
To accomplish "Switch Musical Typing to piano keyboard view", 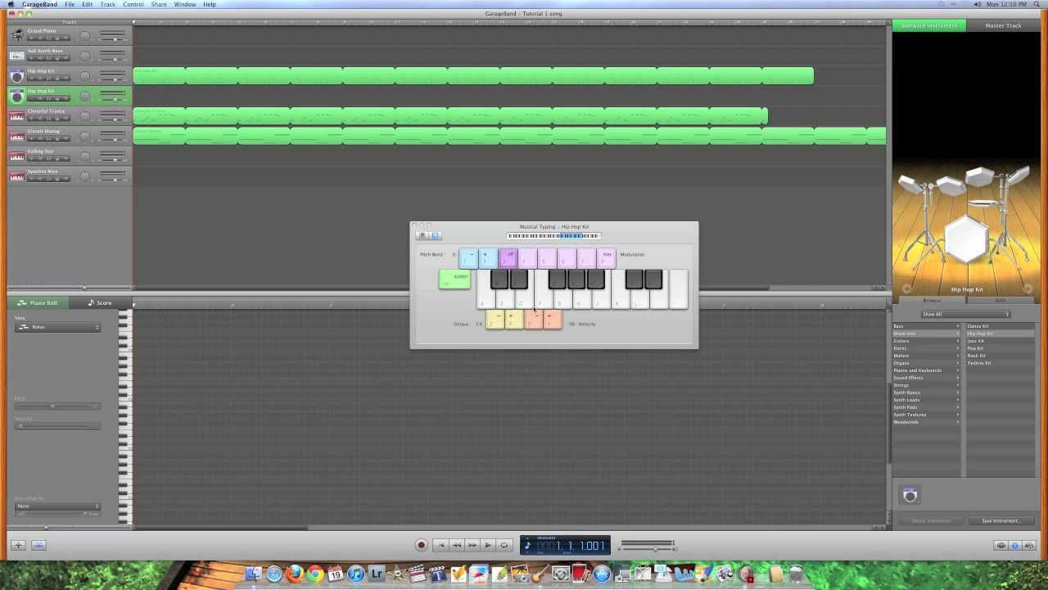I will pyautogui.click(x=422, y=236).
